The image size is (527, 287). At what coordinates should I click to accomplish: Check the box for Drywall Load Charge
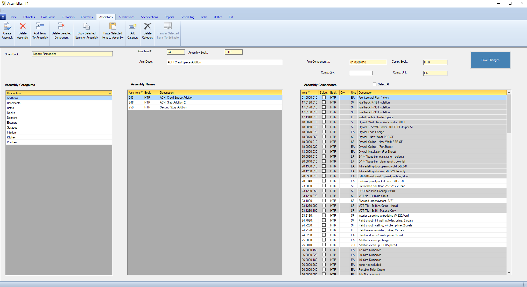(x=324, y=132)
